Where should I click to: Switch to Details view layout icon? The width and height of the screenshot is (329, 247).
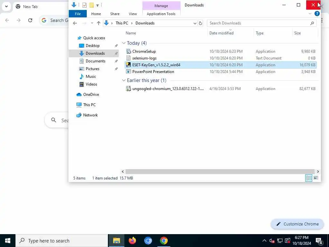tap(309, 178)
